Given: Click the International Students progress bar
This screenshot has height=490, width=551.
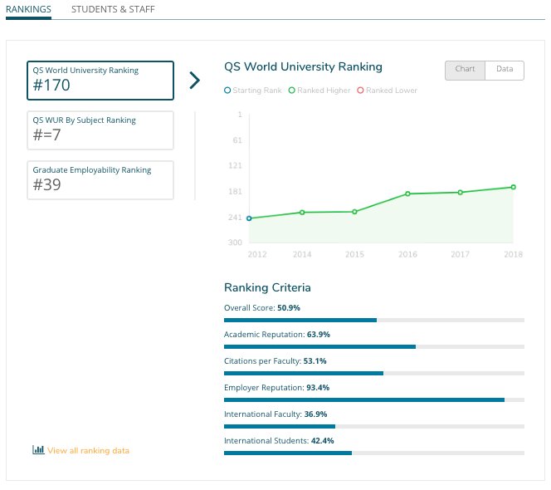Looking at the screenshot, I should [x=374, y=453].
